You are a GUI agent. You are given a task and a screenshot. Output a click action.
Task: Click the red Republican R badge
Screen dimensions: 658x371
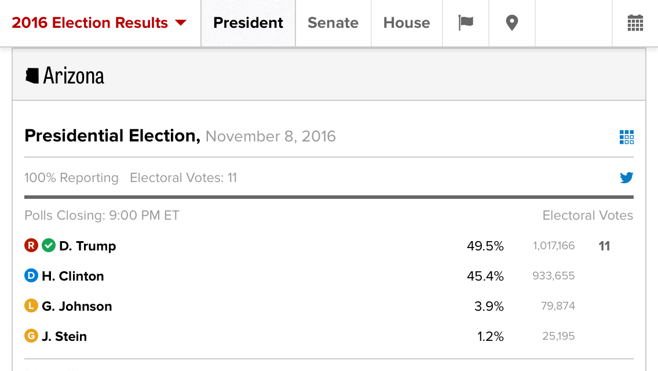[x=31, y=245]
